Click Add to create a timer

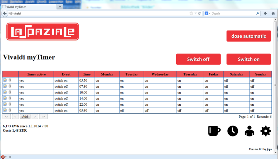pos(25,117)
